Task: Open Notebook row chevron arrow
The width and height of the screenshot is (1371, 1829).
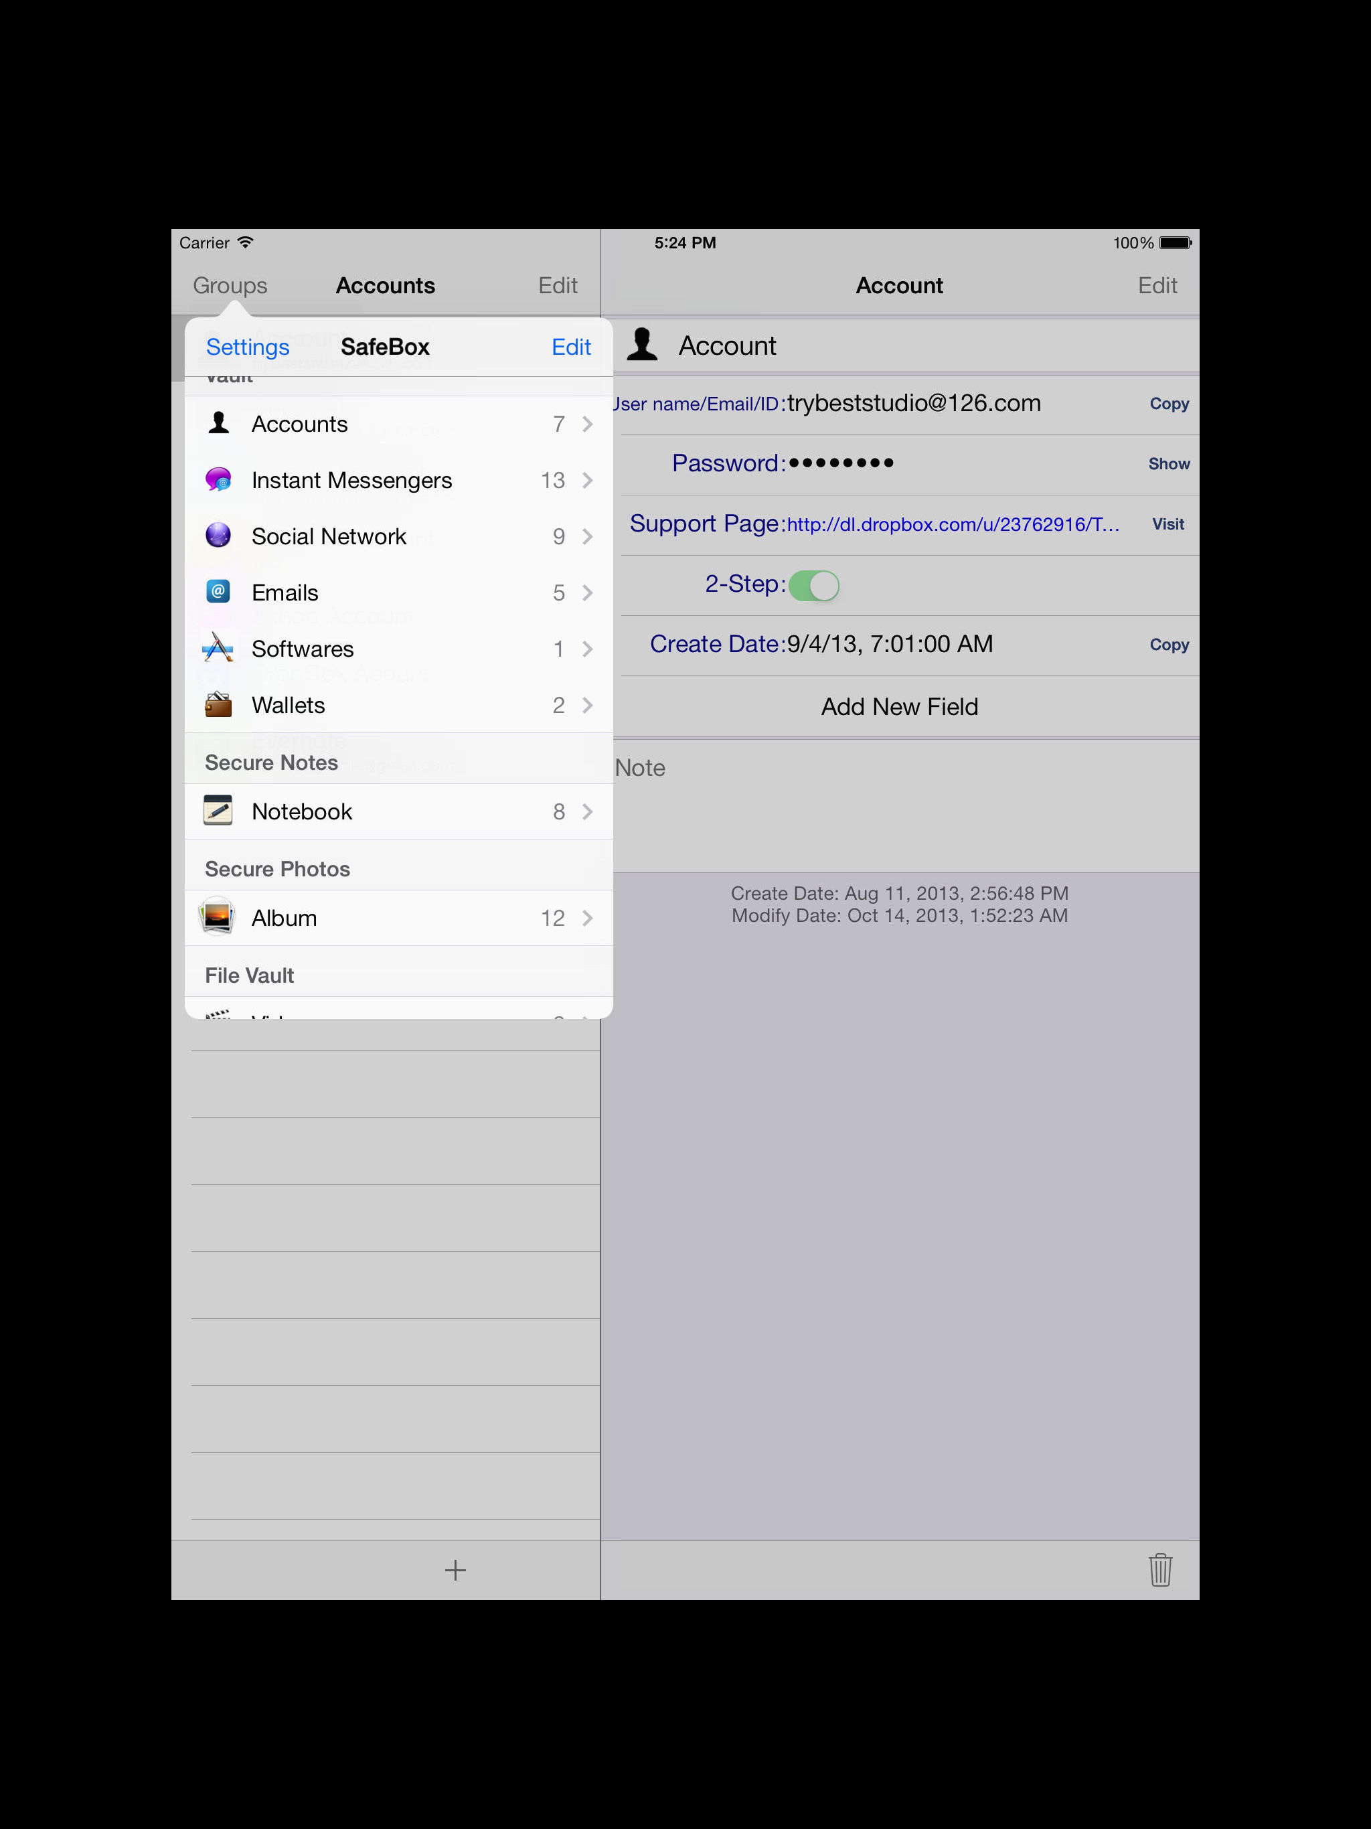Action: pos(587,812)
